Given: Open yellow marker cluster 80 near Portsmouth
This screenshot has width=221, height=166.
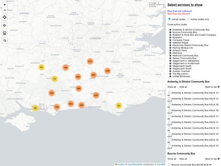Looking at the screenshot, I should pyautogui.click(x=35, y=108).
